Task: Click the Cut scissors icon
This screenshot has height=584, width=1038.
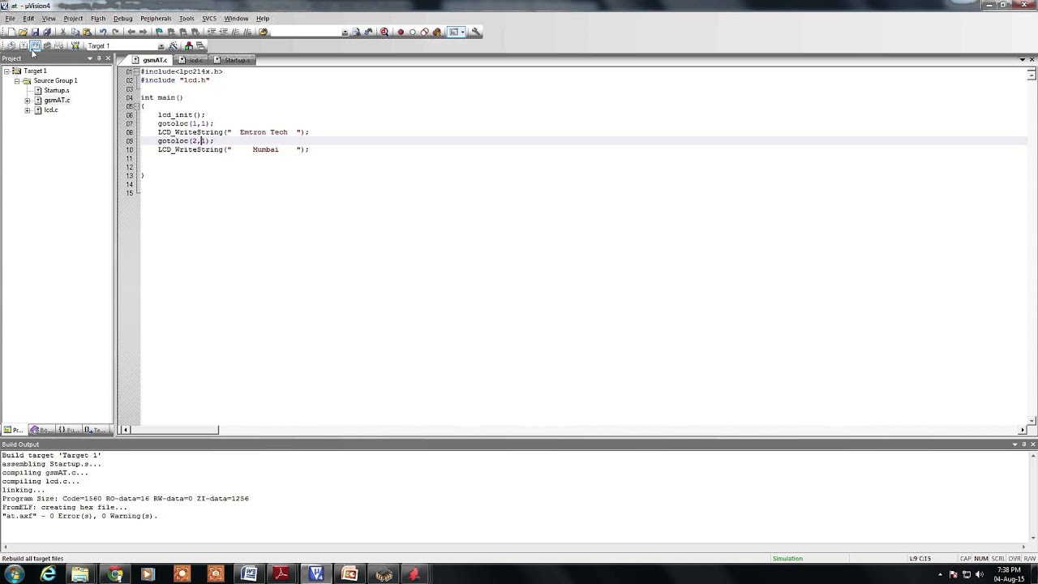Action: click(x=63, y=32)
